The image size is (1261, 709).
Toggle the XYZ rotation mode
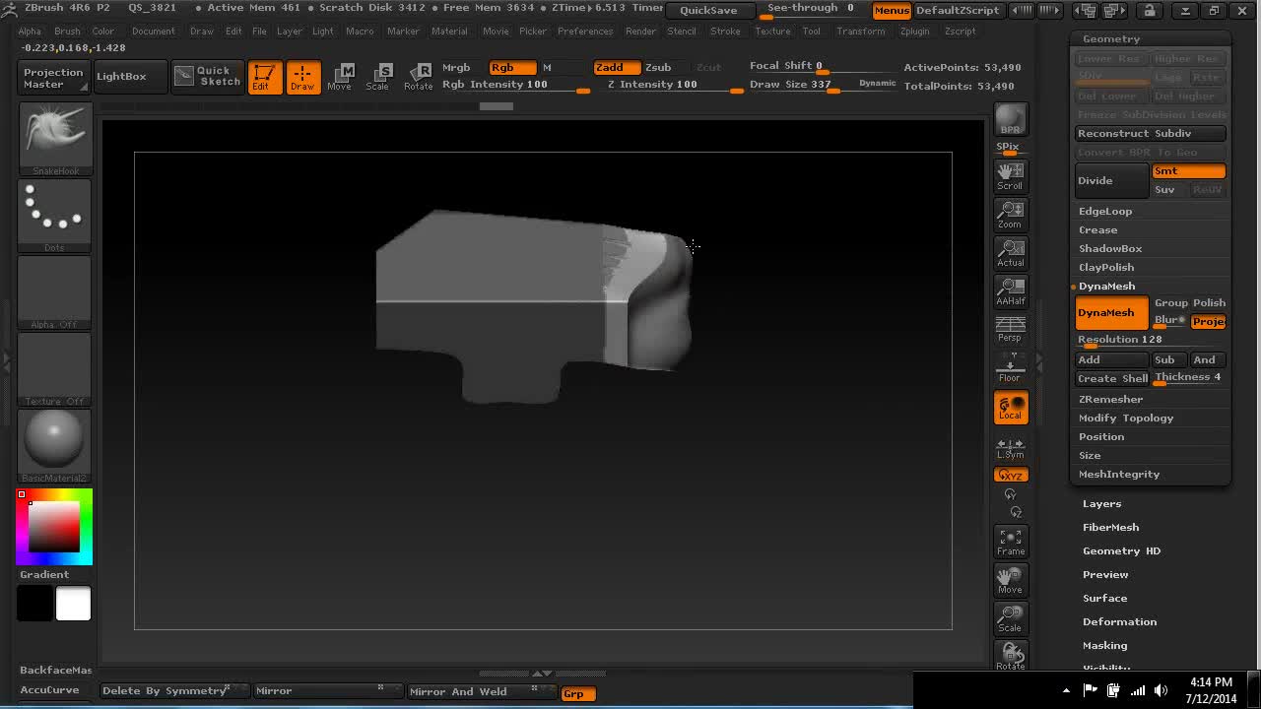(1011, 476)
